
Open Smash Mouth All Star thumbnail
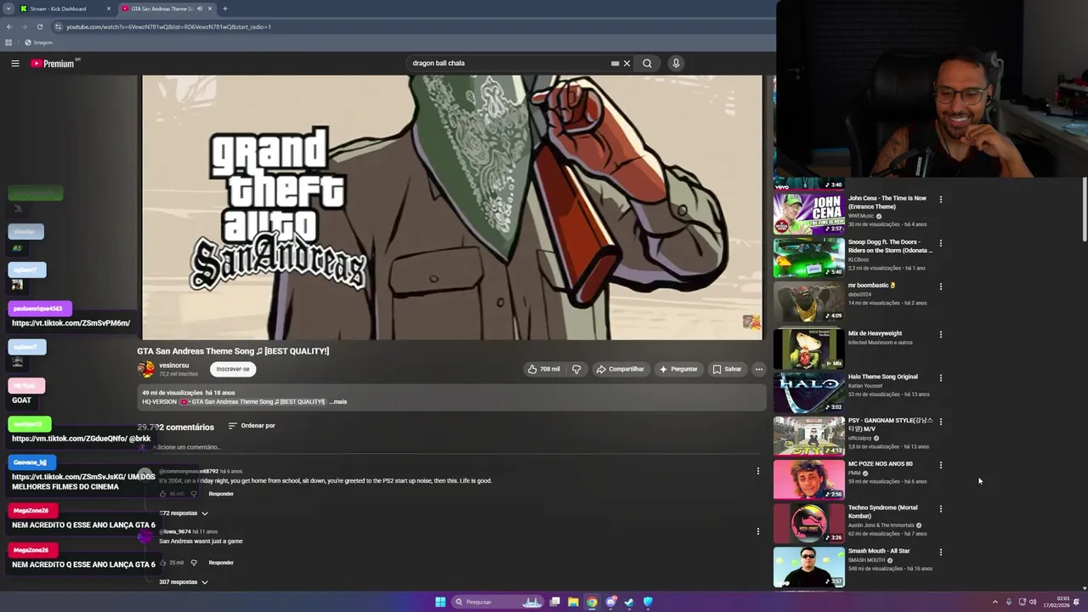click(x=808, y=566)
